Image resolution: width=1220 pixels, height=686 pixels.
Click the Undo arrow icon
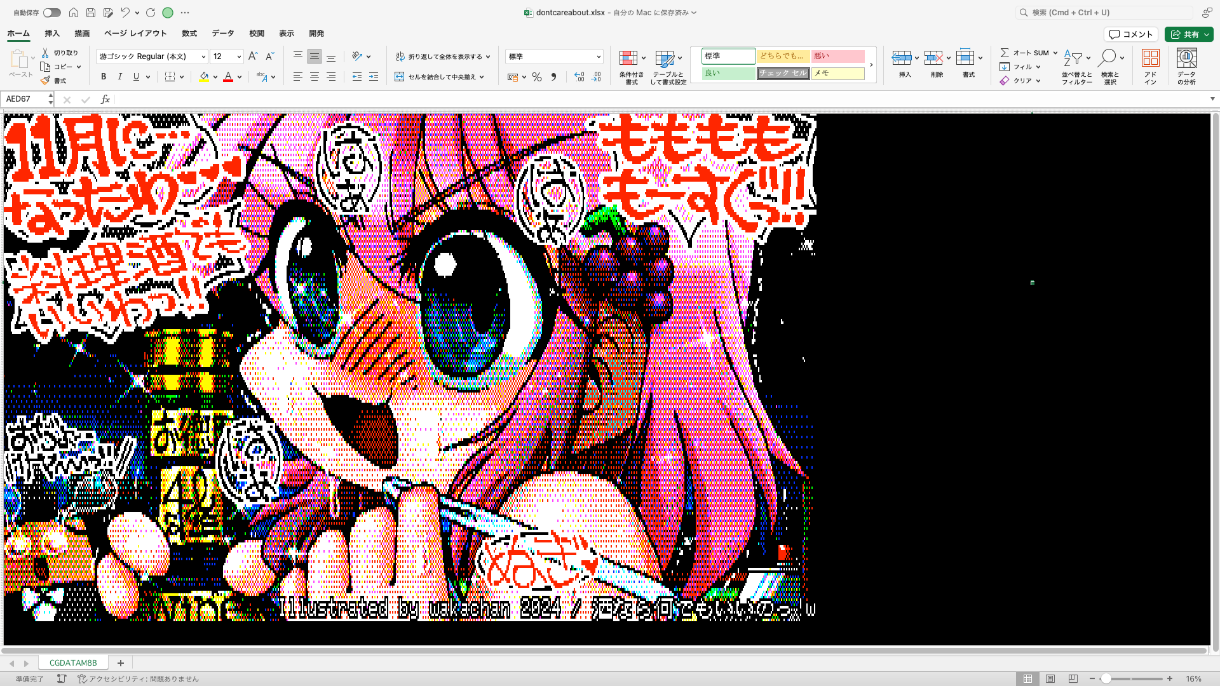pos(125,13)
